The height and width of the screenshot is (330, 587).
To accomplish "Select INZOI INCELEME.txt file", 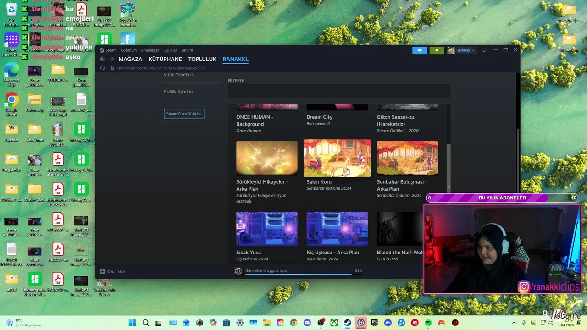I will [11, 255].
